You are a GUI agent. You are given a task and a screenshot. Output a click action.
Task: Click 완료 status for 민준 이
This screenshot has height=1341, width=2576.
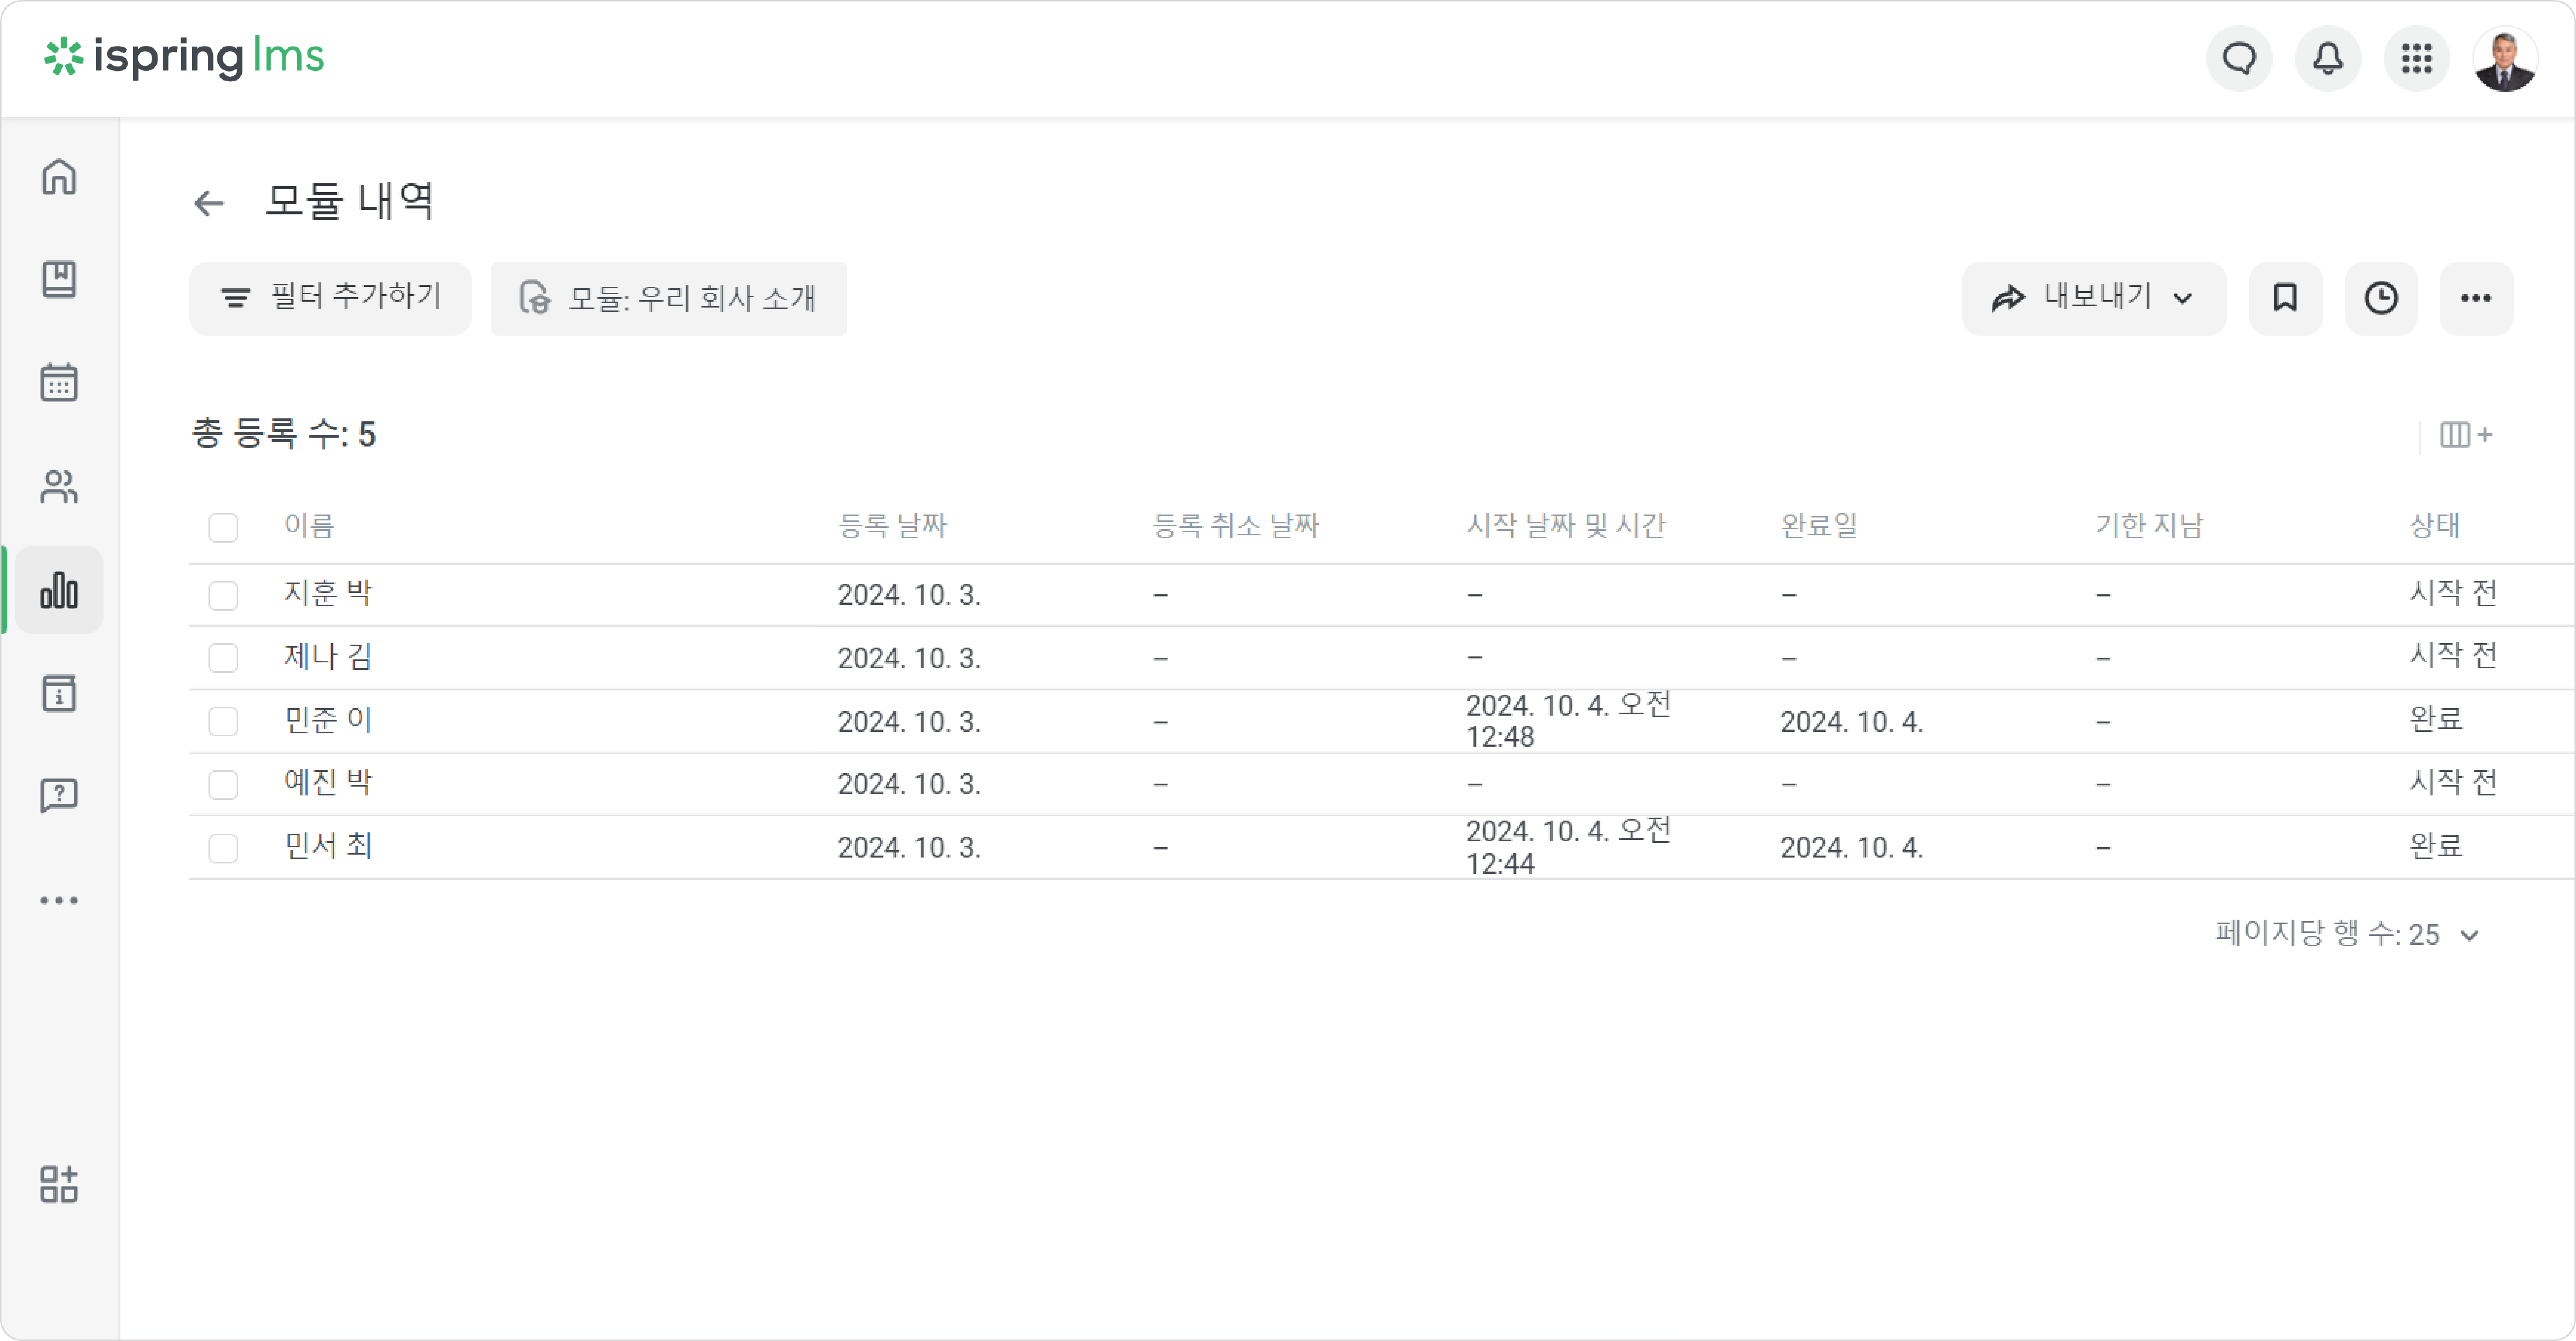tap(2436, 719)
